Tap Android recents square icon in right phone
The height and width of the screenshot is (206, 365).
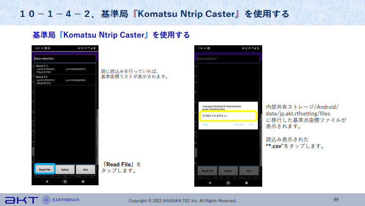coord(246,183)
